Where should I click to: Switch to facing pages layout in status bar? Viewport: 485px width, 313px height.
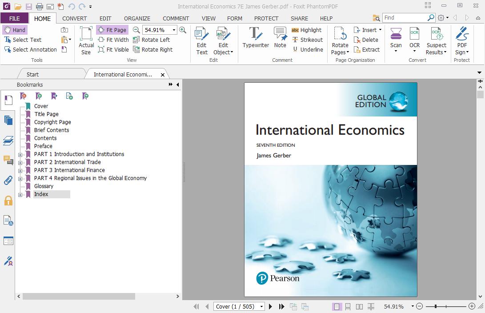360,306
